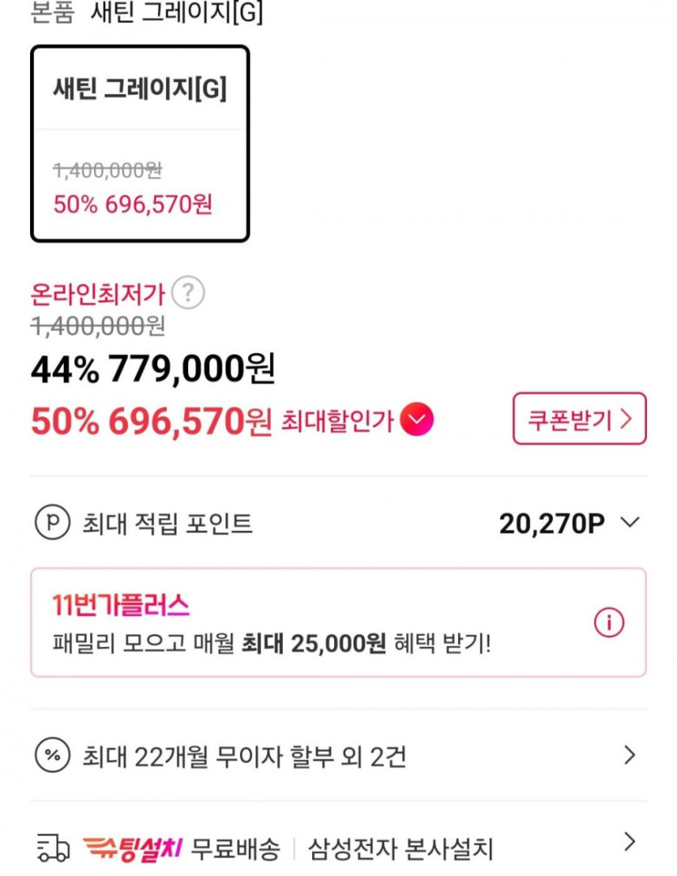Click the 11번가플러스 title text

click(x=121, y=605)
